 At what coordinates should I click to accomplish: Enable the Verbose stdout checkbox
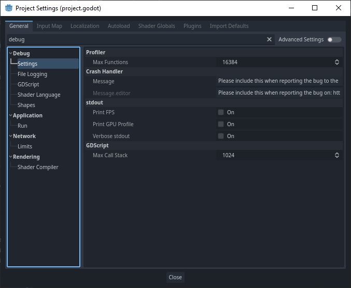pos(221,136)
